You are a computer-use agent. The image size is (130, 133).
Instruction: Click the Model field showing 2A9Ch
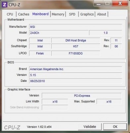point(59,33)
